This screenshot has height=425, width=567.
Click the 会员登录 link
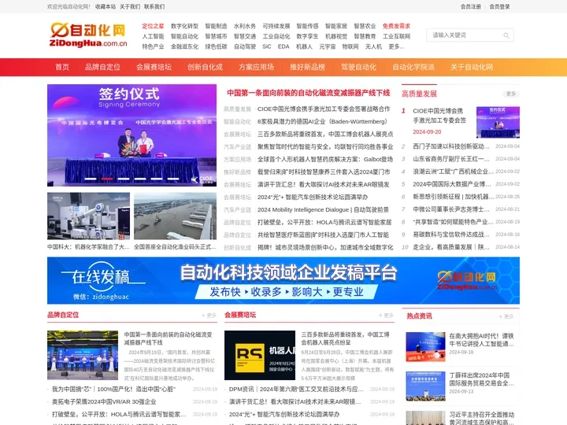point(499,6)
